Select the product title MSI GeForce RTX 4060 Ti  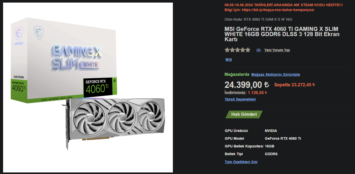click(x=282, y=34)
